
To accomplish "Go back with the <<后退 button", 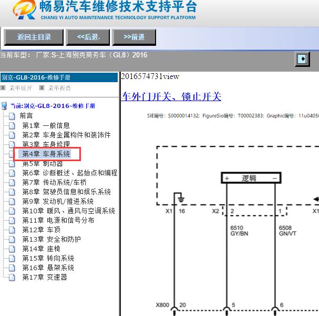I will point(88,37).
